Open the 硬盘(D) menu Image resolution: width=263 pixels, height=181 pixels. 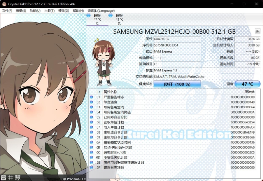click(x=63, y=11)
